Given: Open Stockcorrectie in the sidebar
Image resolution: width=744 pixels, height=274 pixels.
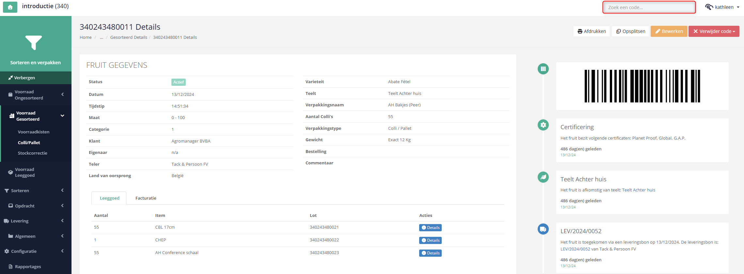Looking at the screenshot, I should pos(33,153).
